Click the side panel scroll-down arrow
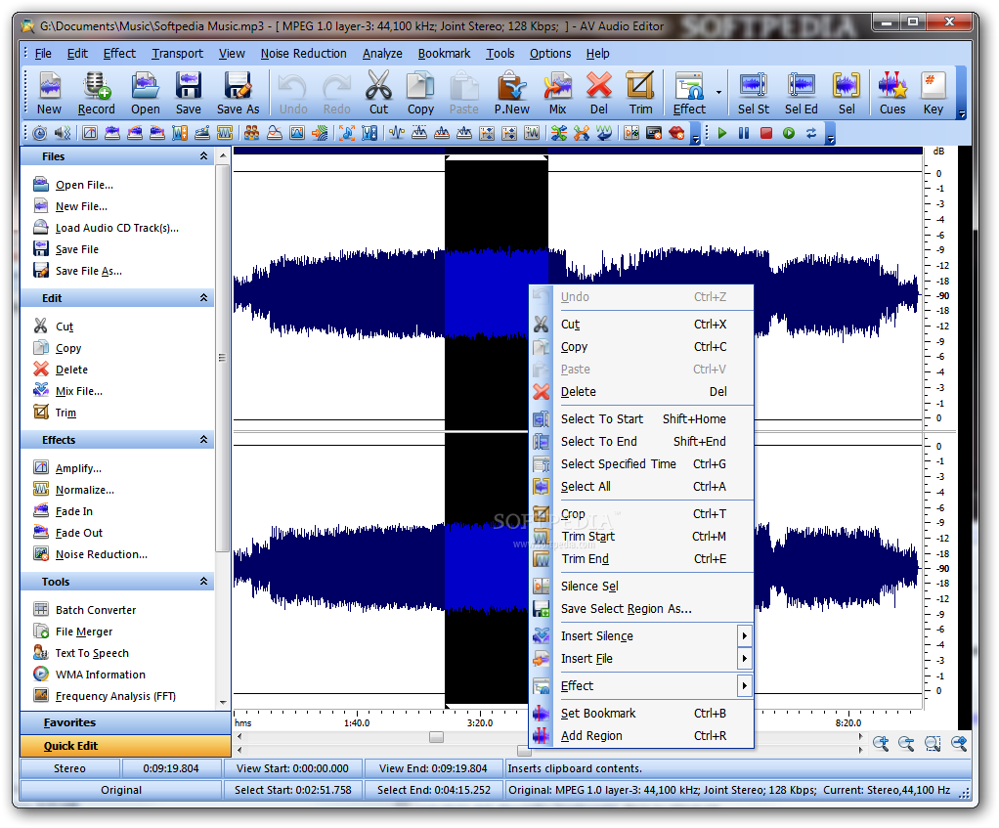999x828 pixels. [223, 703]
